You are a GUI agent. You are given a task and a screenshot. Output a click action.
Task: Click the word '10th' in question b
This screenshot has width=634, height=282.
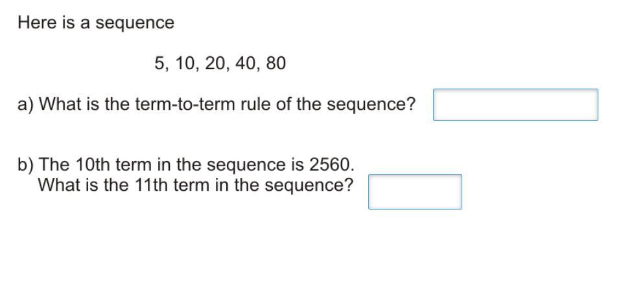click(93, 164)
